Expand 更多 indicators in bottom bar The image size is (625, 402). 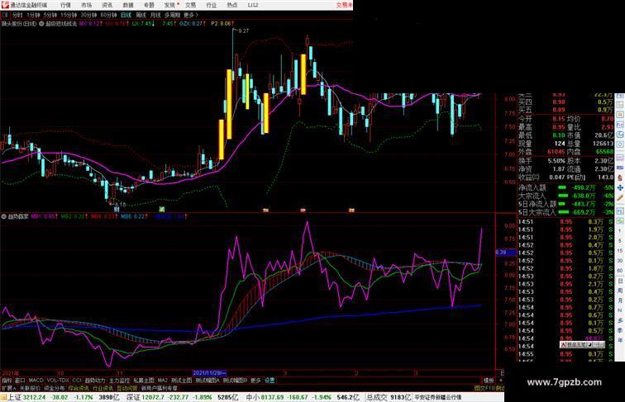click(255, 381)
